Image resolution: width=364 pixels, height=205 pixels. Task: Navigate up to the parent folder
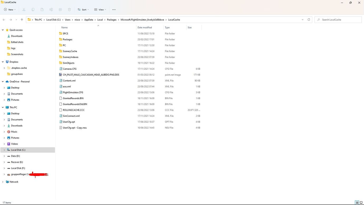point(22,20)
